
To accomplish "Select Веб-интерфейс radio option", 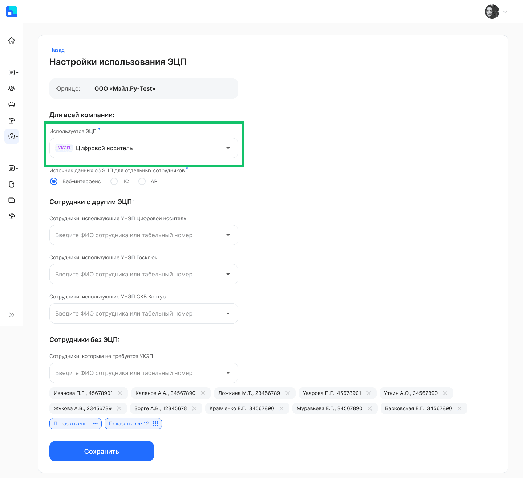I will point(54,181).
